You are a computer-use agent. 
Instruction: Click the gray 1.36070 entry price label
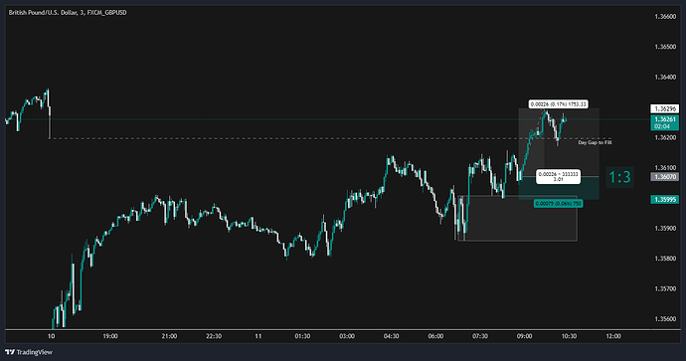click(x=664, y=177)
